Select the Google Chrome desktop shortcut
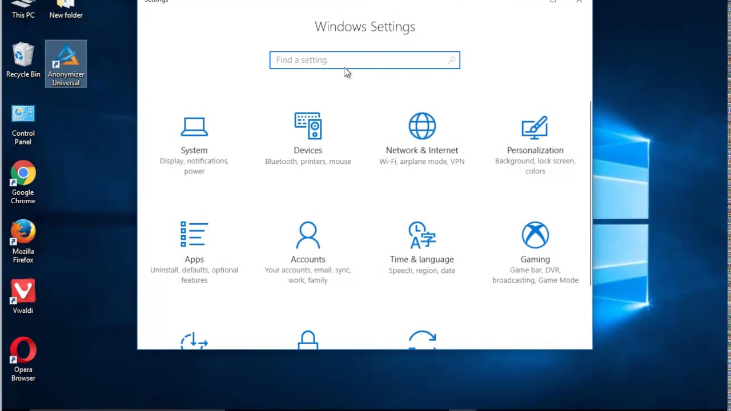This screenshot has width=731, height=411. pyautogui.click(x=23, y=183)
